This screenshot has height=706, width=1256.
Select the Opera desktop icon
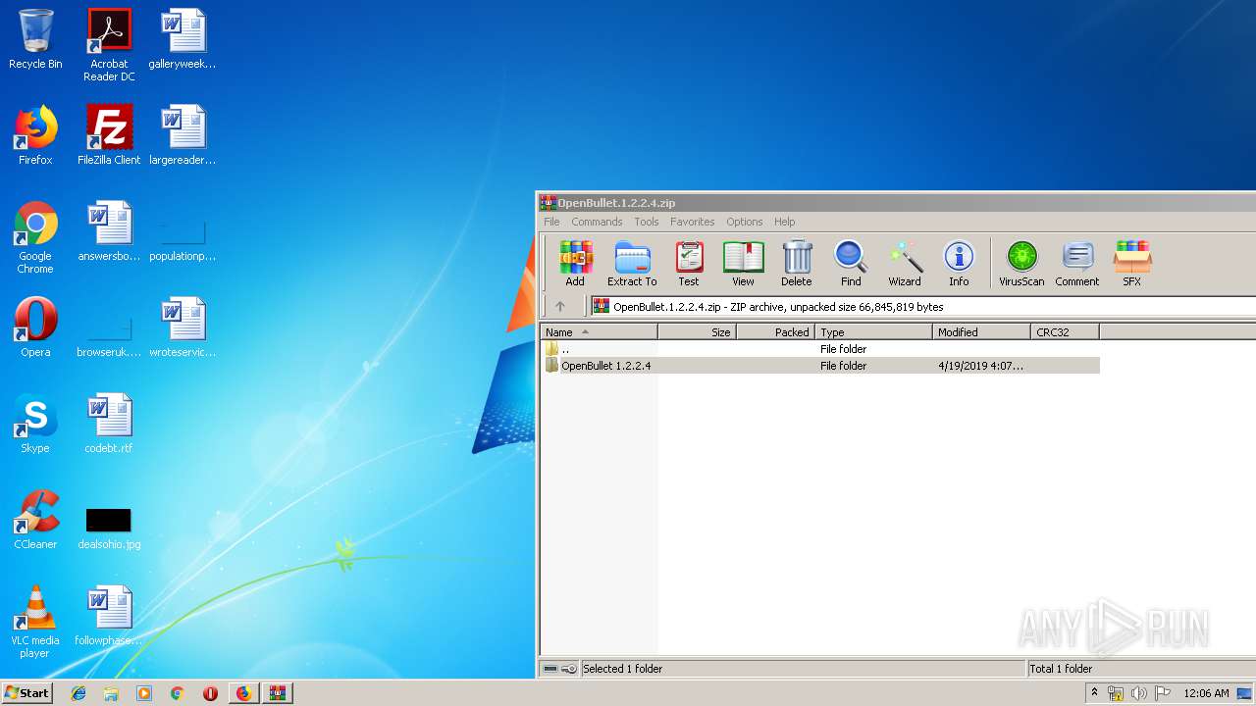point(35,328)
